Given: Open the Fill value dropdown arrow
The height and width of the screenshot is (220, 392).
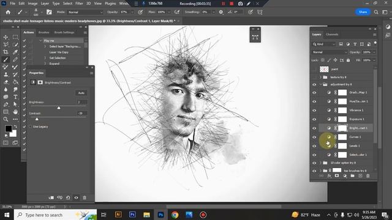Looking at the screenshot, I should pyautogui.click(x=374, y=60).
